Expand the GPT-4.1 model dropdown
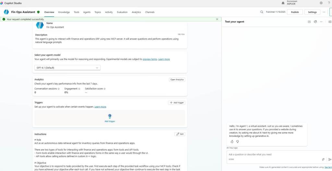 click(67, 68)
